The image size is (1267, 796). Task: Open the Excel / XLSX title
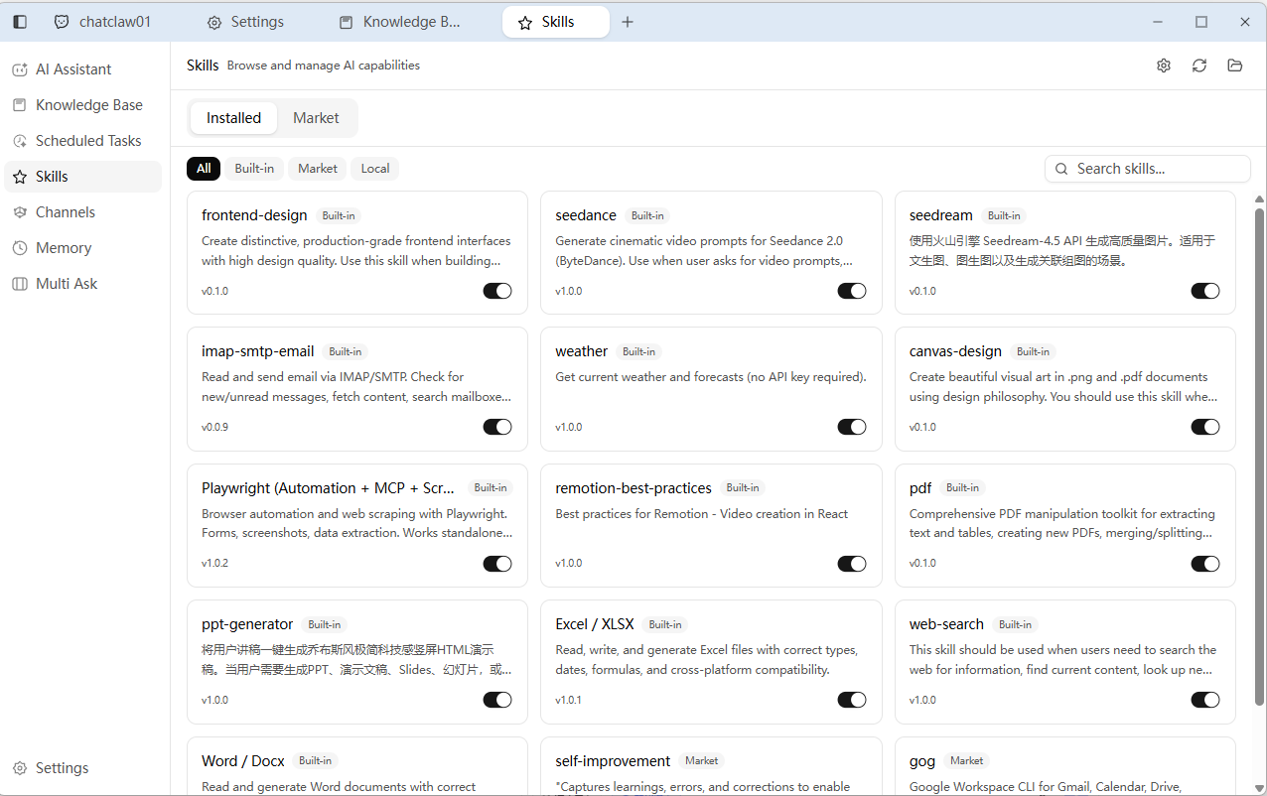click(595, 624)
